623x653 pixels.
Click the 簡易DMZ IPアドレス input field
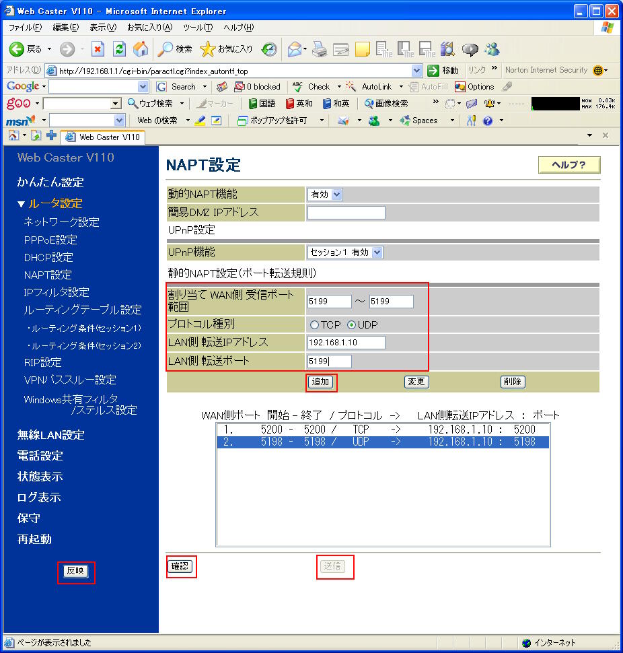[x=346, y=213]
